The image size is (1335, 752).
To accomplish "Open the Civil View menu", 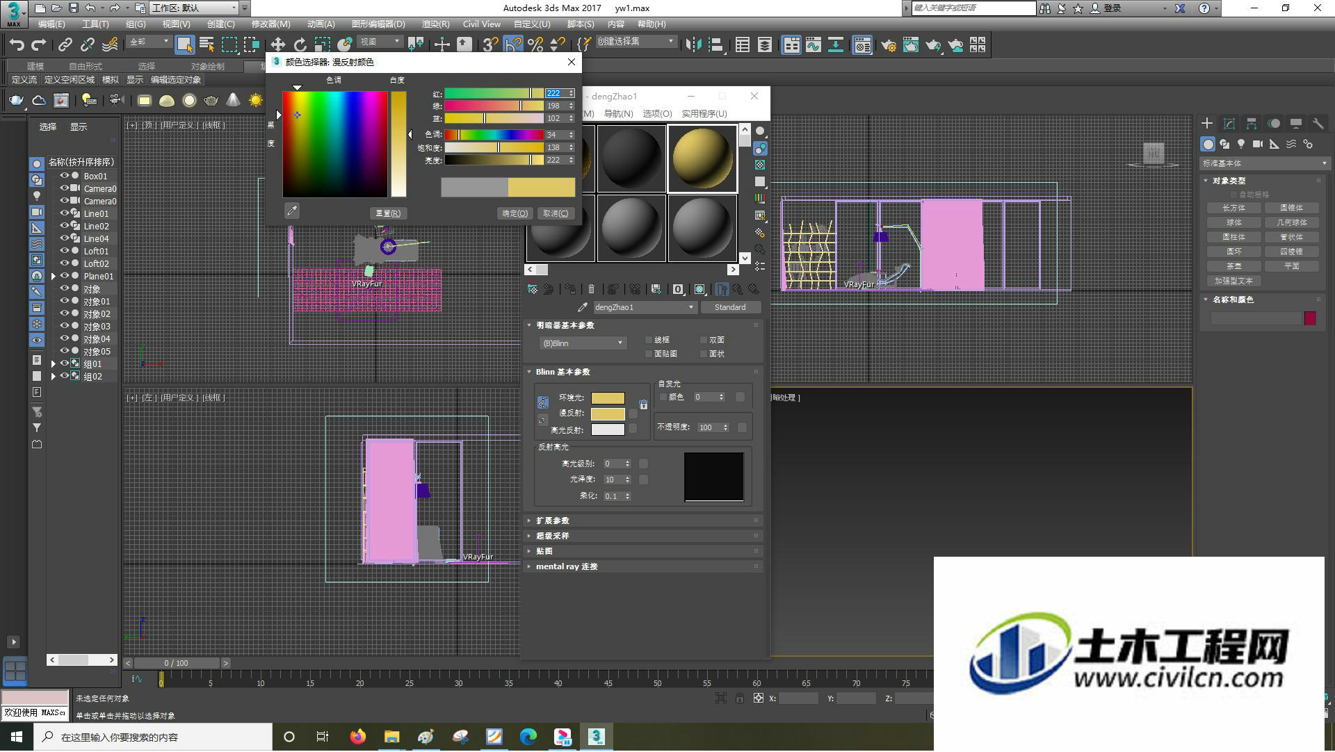I will pos(482,24).
